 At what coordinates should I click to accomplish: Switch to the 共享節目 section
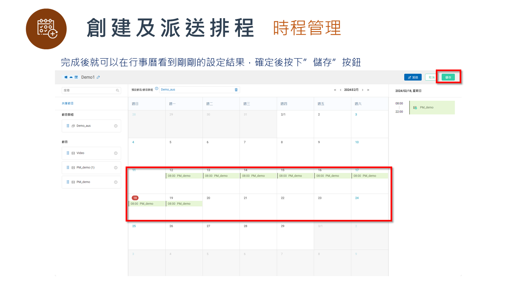tap(67, 103)
